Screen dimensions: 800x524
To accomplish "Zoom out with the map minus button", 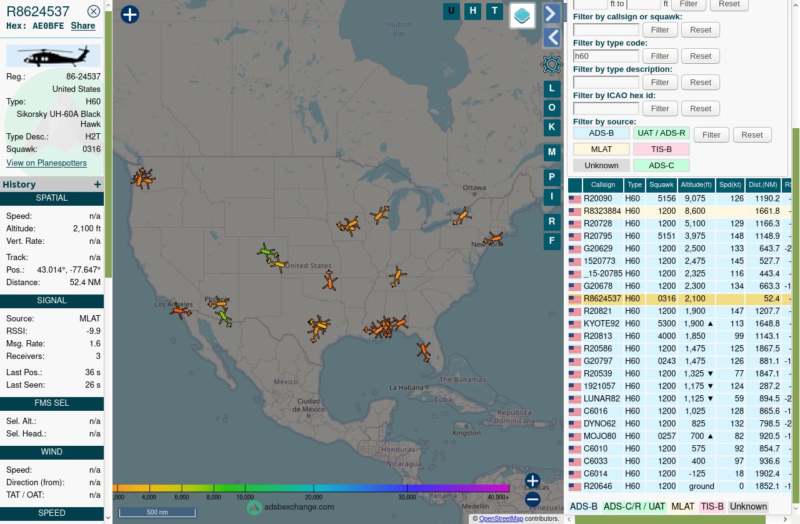I will click(532, 500).
